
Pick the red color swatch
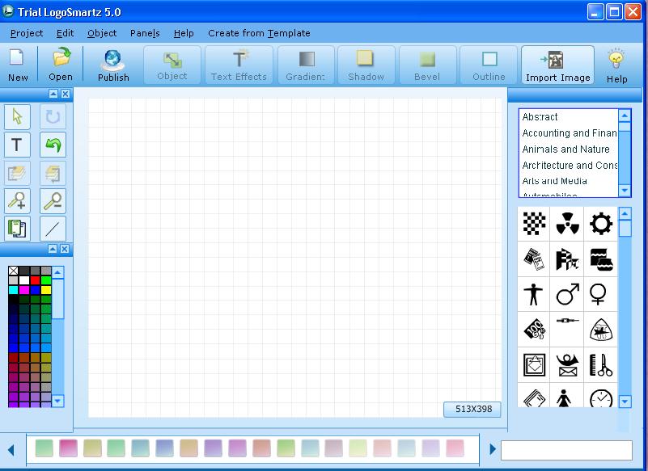35,280
